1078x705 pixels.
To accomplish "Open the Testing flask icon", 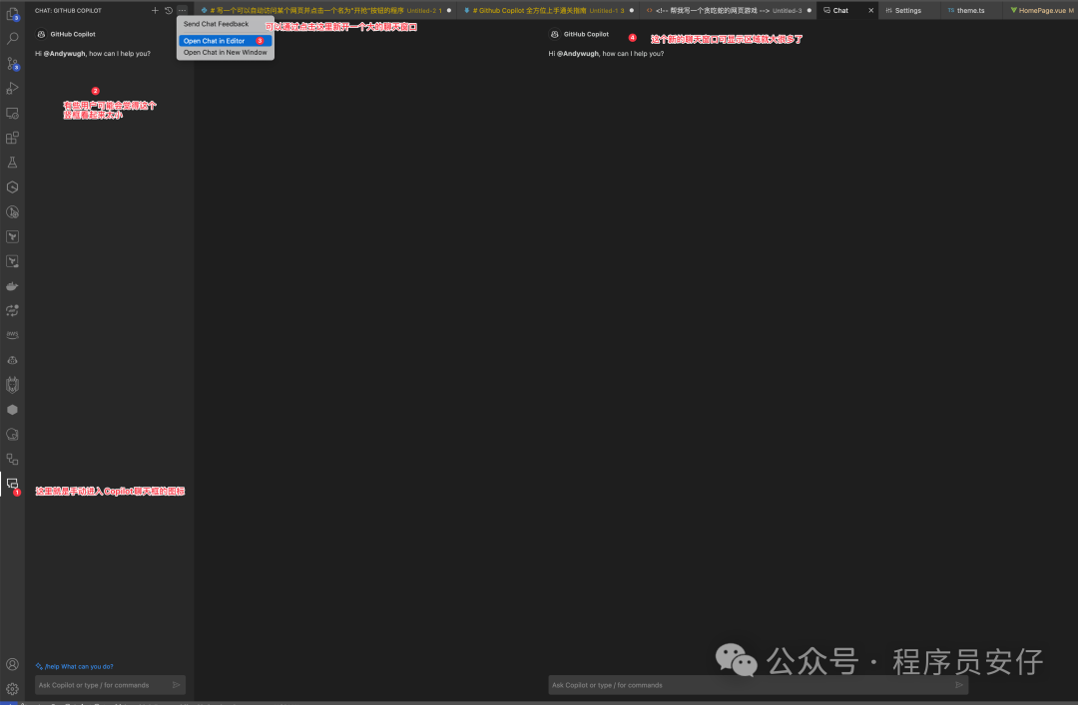I will click(x=12, y=163).
